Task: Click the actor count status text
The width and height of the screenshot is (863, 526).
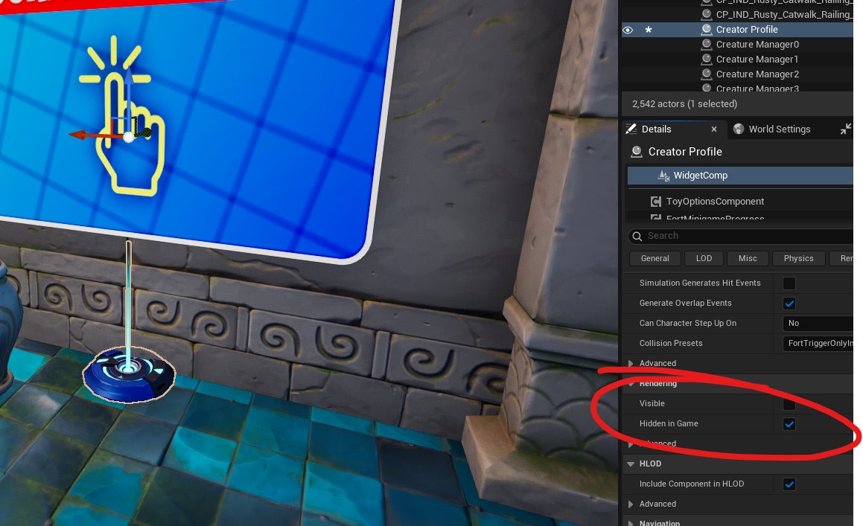Action: (684, 104)
